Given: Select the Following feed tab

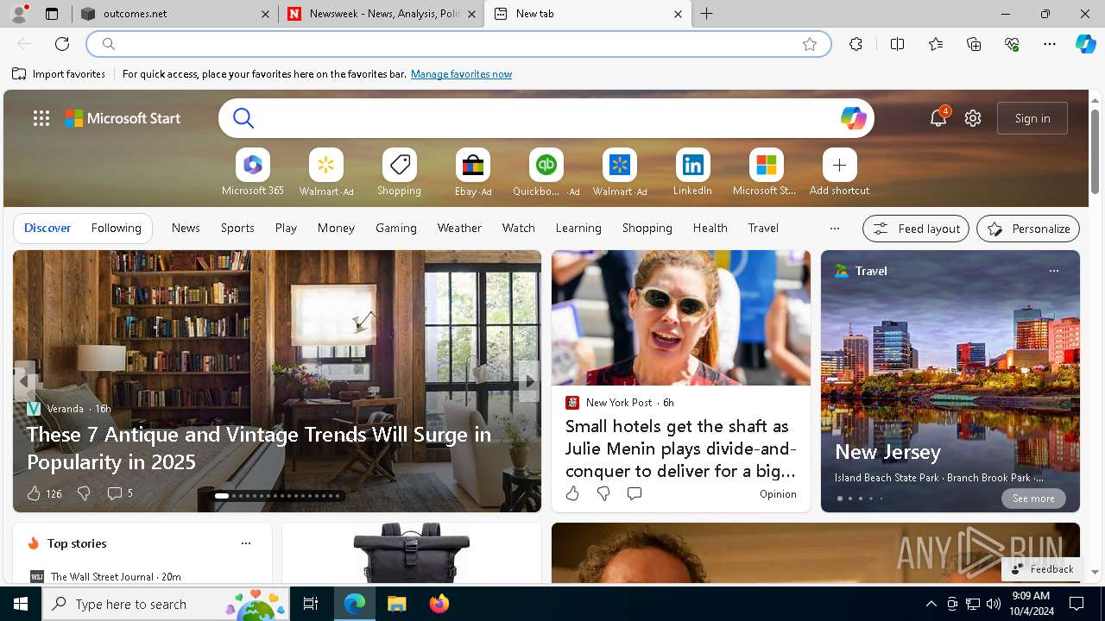Looking at the screenshot, I should point(116,228).
